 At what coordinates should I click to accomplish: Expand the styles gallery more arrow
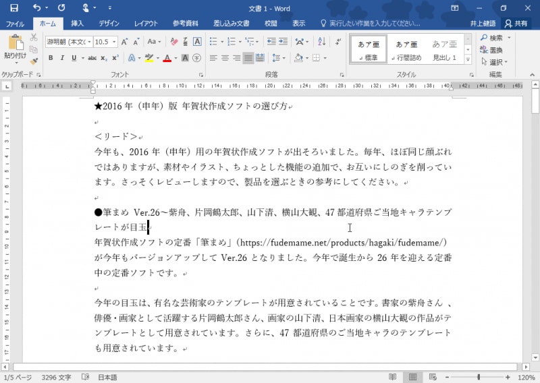[469, 59]
